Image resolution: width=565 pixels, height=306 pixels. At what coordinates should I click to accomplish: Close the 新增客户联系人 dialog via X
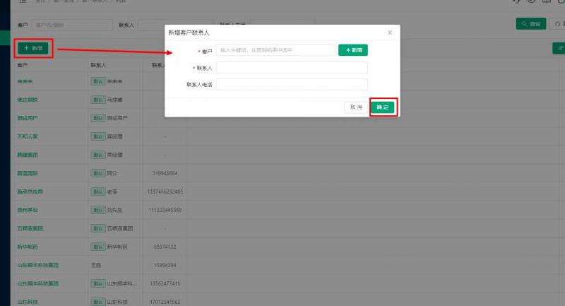[x=390, y=33]
